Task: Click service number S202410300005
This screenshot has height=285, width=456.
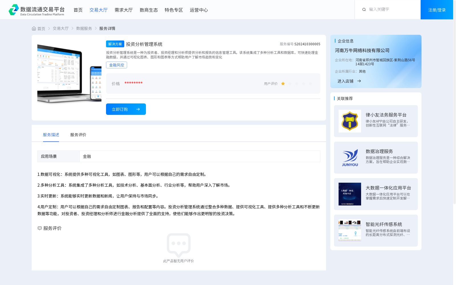Action: [x=307, y=44]
